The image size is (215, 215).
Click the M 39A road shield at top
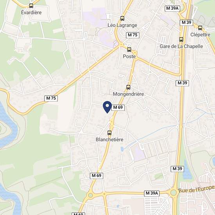172,8
